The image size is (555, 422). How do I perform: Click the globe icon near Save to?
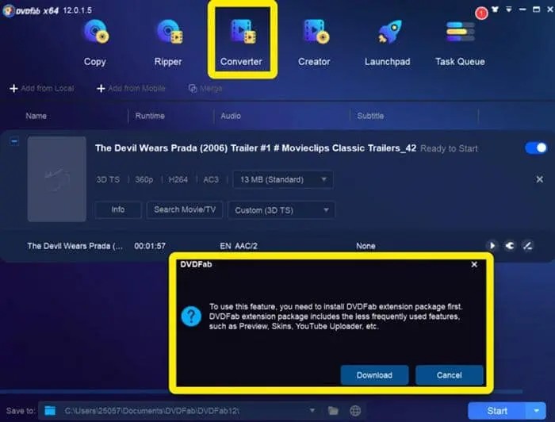click(x=355, y=411)
